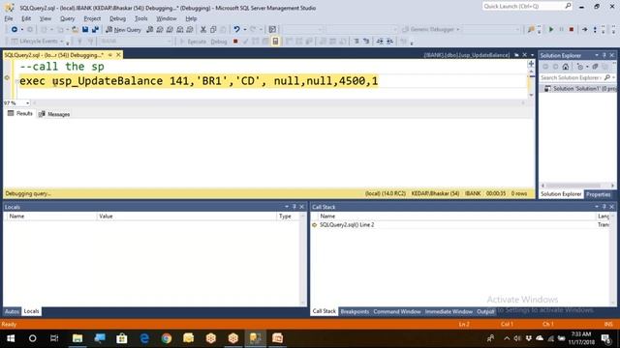This screenshot has width=620, height=348.
Task: Open the Project menu
Action: click(92, 18)
